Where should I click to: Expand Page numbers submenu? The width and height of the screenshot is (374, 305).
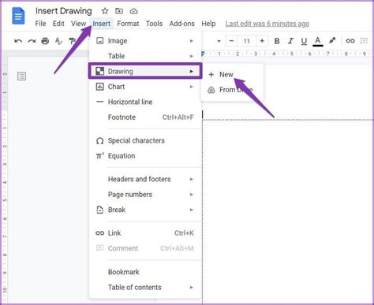[x=145, y=195]
